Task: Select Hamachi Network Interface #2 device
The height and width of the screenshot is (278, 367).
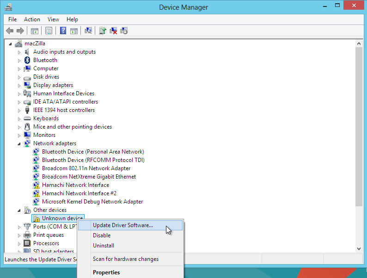Action: 79,193
